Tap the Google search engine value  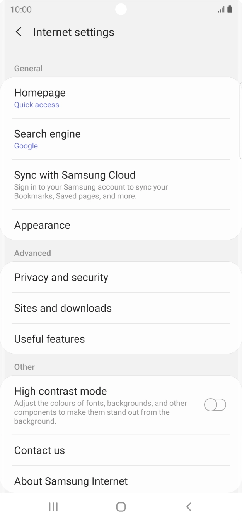26,146
